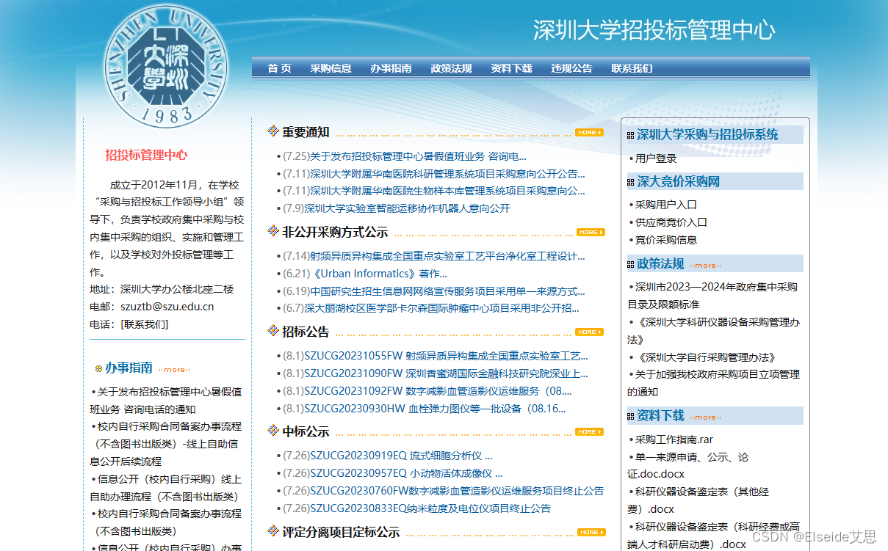Click the 深大竞价采购网 heading

pos(679,182)
